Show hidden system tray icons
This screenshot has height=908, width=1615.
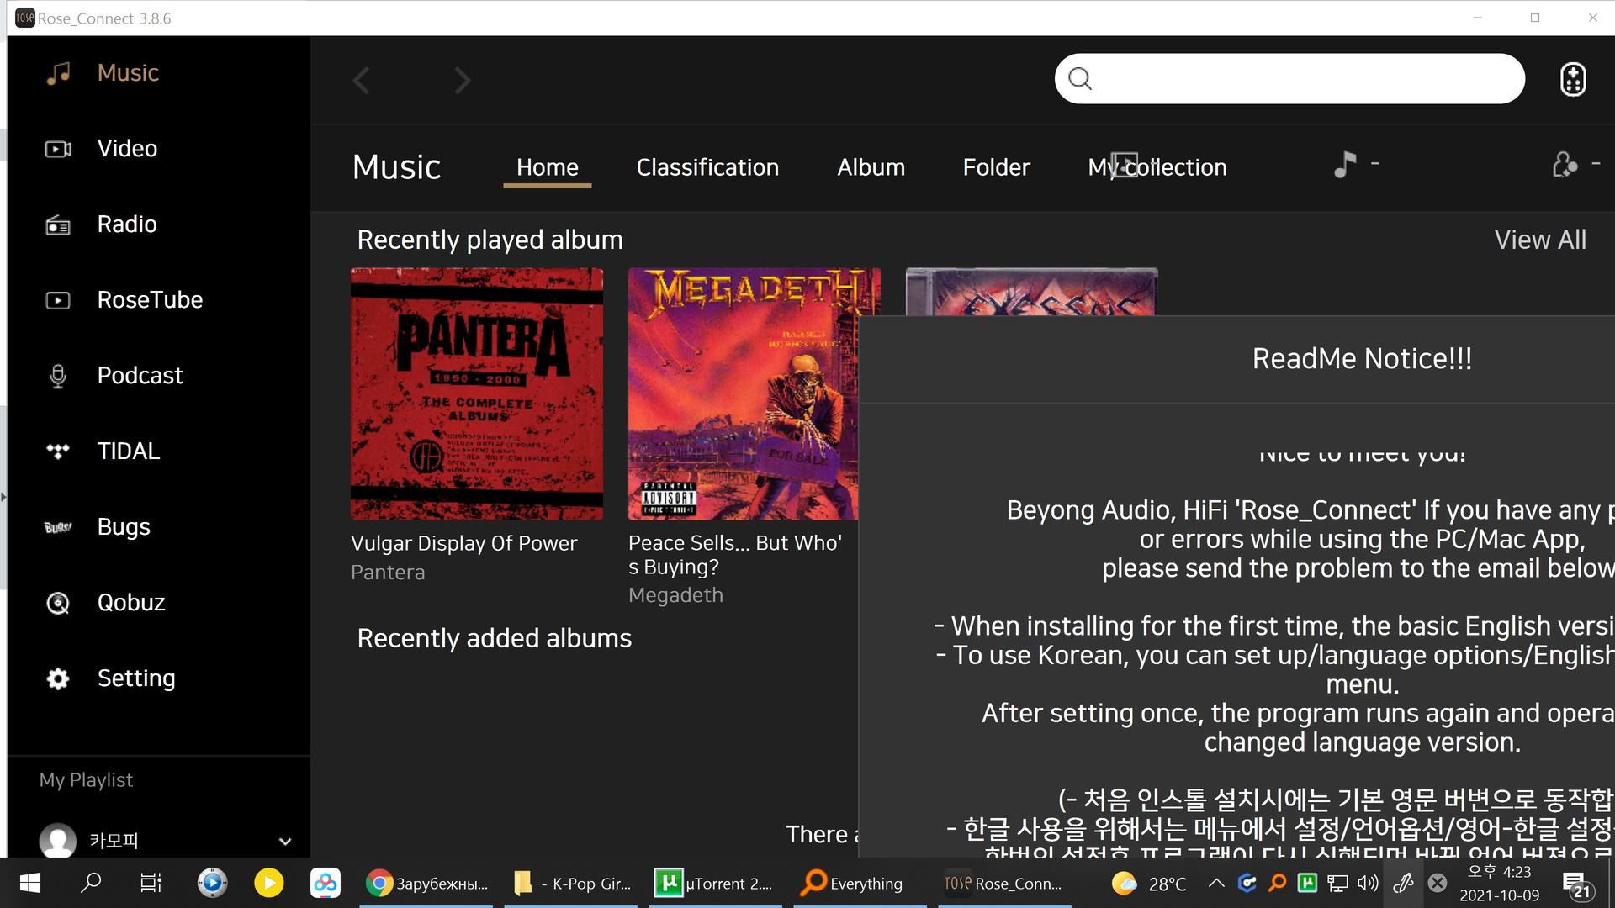click(1216, 883)
